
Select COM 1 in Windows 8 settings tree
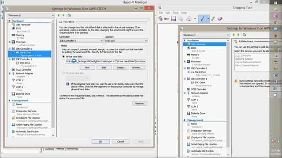click(x=19, y=80)
